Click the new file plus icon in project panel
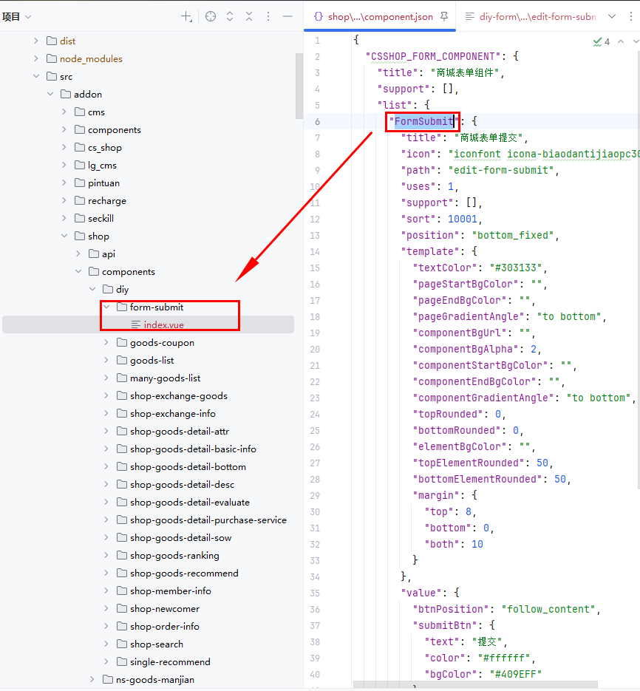The image size is (640, 691). tap(186, 16)
